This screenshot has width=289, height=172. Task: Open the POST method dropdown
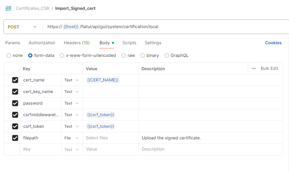point(22,27)
